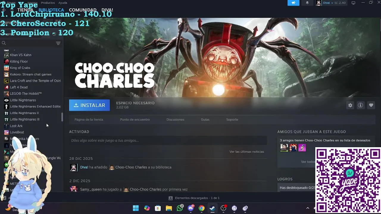Open the BIBLIOTECA tab
This screenshot has width=381, height=214.
pos(51,10)
